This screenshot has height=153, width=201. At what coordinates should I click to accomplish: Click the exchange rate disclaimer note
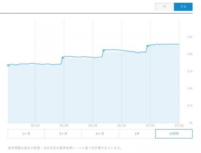65,148
